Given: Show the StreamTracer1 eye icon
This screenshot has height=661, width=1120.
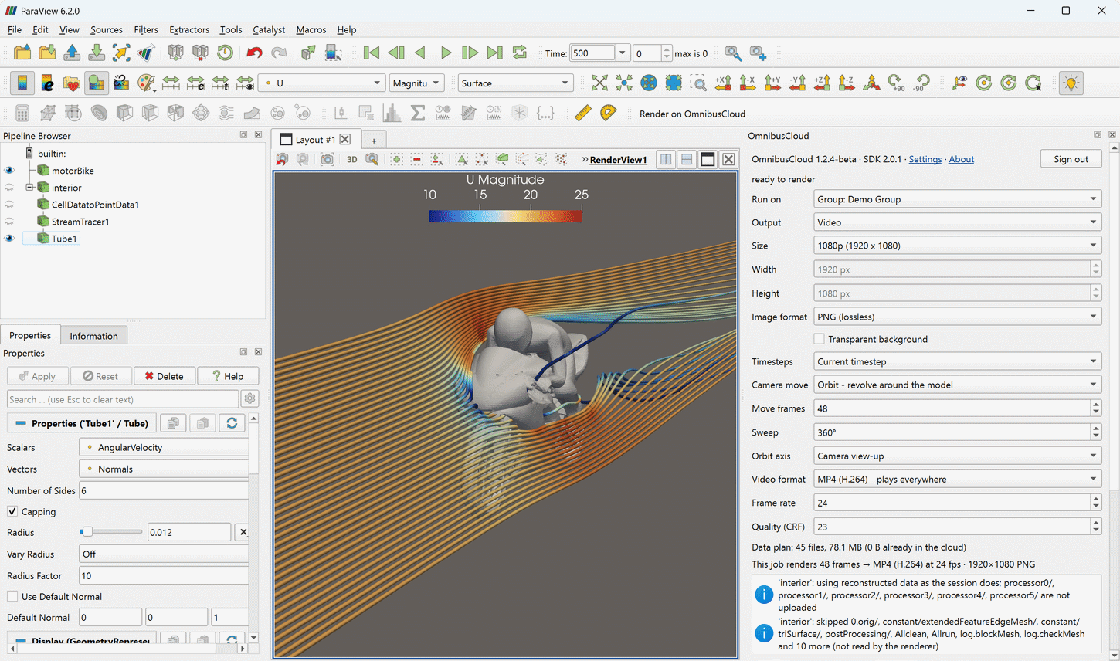Looking at the screenshot, I should click(x=9, y=222).
